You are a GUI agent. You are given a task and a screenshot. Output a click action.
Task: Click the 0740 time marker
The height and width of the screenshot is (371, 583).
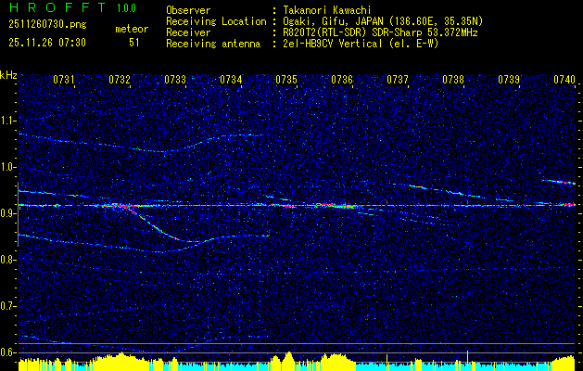click(564, 79)
